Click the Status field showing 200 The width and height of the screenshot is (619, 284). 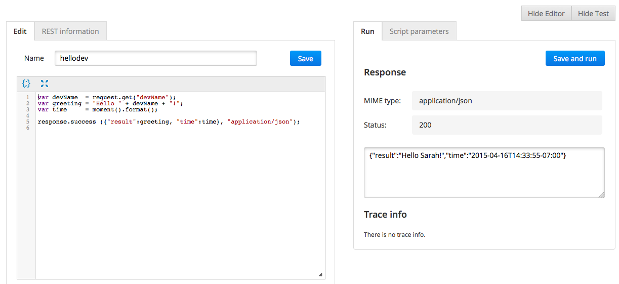pyautogui.click(x=507, y=125)
